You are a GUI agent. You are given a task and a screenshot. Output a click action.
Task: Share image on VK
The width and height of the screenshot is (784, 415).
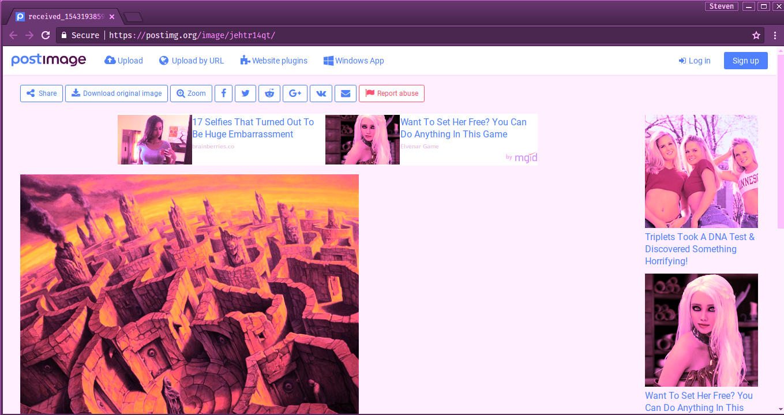click(x=321, y=94)
